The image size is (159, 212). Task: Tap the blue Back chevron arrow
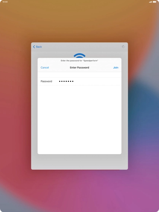pyautogui.click(x=34, y=47)
